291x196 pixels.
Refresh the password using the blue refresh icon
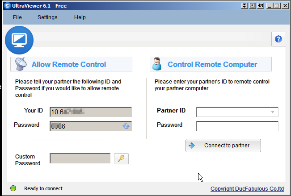click(126, 126)
